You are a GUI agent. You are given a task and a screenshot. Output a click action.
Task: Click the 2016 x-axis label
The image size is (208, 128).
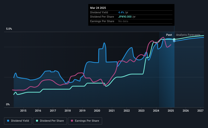[x=38, y=111]
